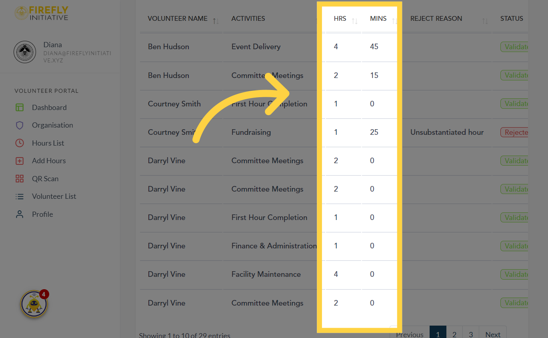This screenshot has height=338, width=548.
Task: Open the Hours List menu item
Action: click(x=48, y=143)
